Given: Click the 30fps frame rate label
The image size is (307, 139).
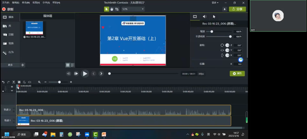Looking at the screenshot, I should (x=201, y=74).
